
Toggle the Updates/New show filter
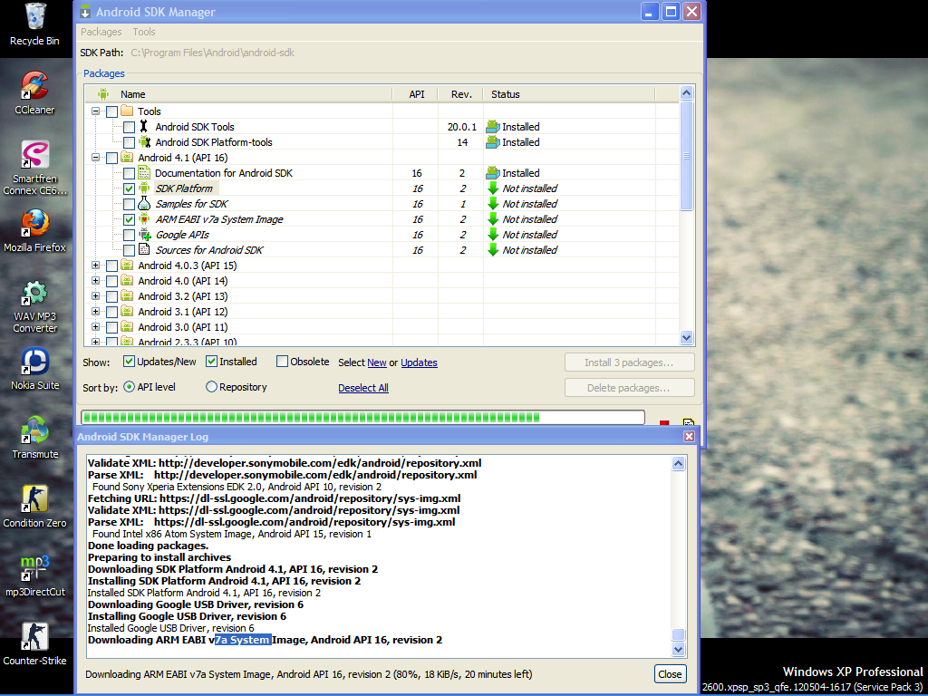click(129, 361)
